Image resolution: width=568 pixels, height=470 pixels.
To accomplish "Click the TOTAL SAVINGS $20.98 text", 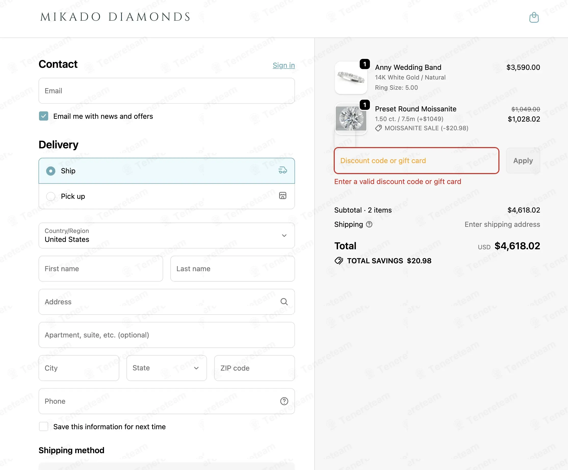I will click(x=389, y=261).
